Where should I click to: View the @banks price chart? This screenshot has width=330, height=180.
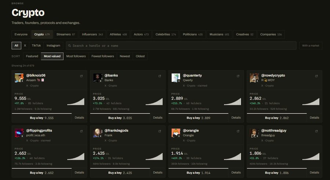point(154,102)
